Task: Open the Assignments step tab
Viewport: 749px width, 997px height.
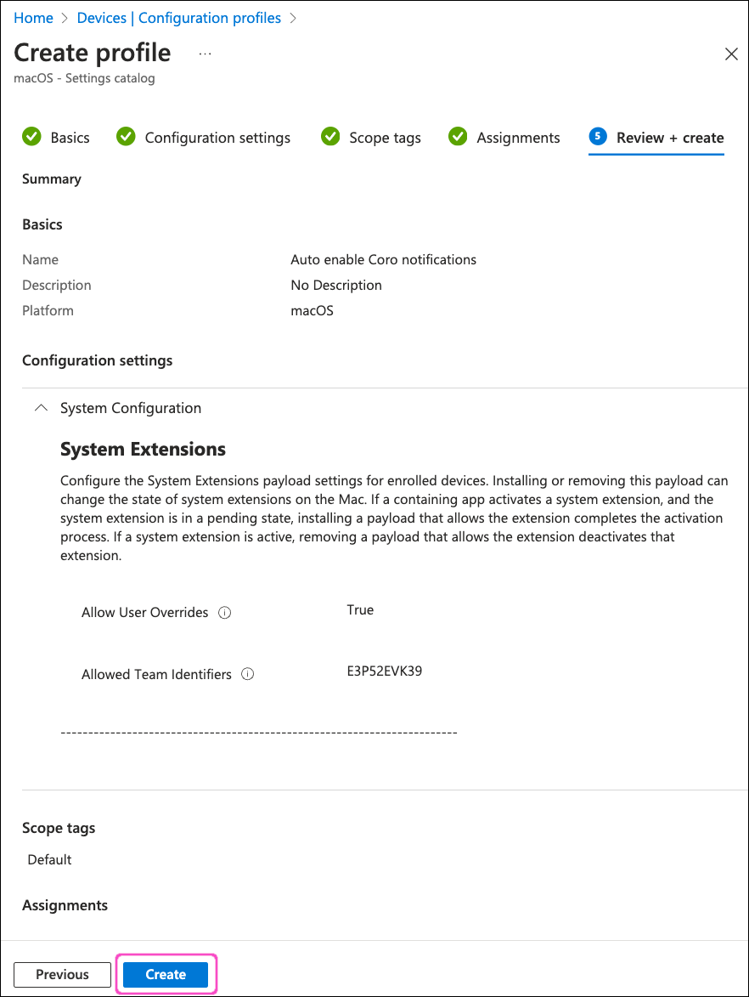Action: (x=518, y=138)
